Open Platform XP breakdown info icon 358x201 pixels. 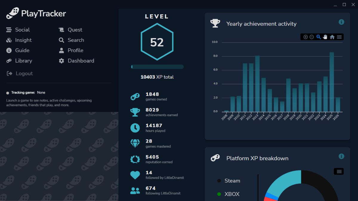tap(342, 156)
